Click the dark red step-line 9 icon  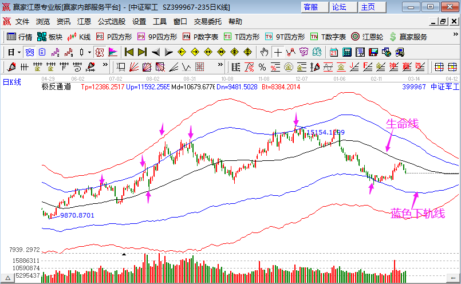[69, 52]
